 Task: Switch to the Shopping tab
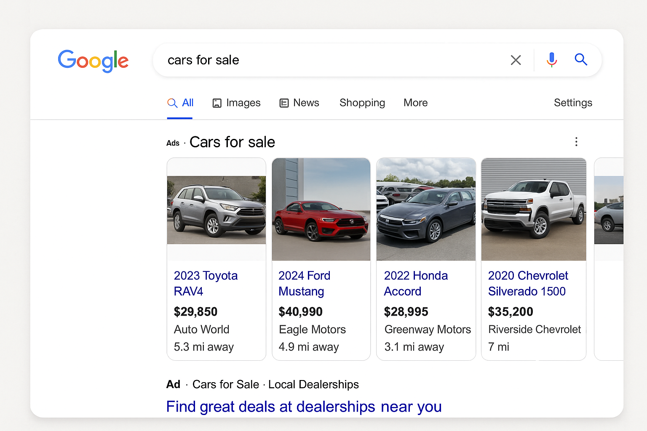click(362, 103)
